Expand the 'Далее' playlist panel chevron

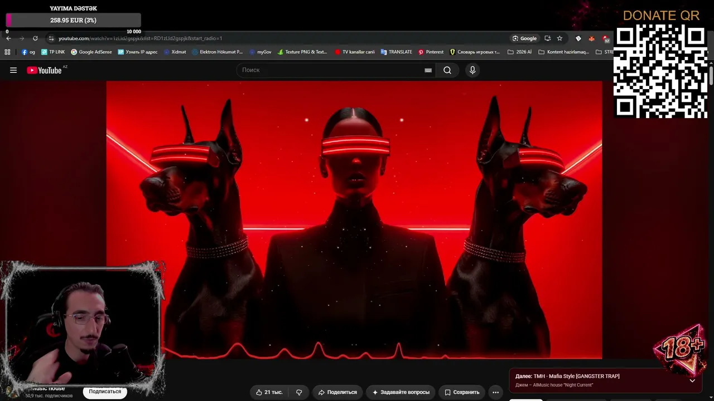click(x=692, y=381)
